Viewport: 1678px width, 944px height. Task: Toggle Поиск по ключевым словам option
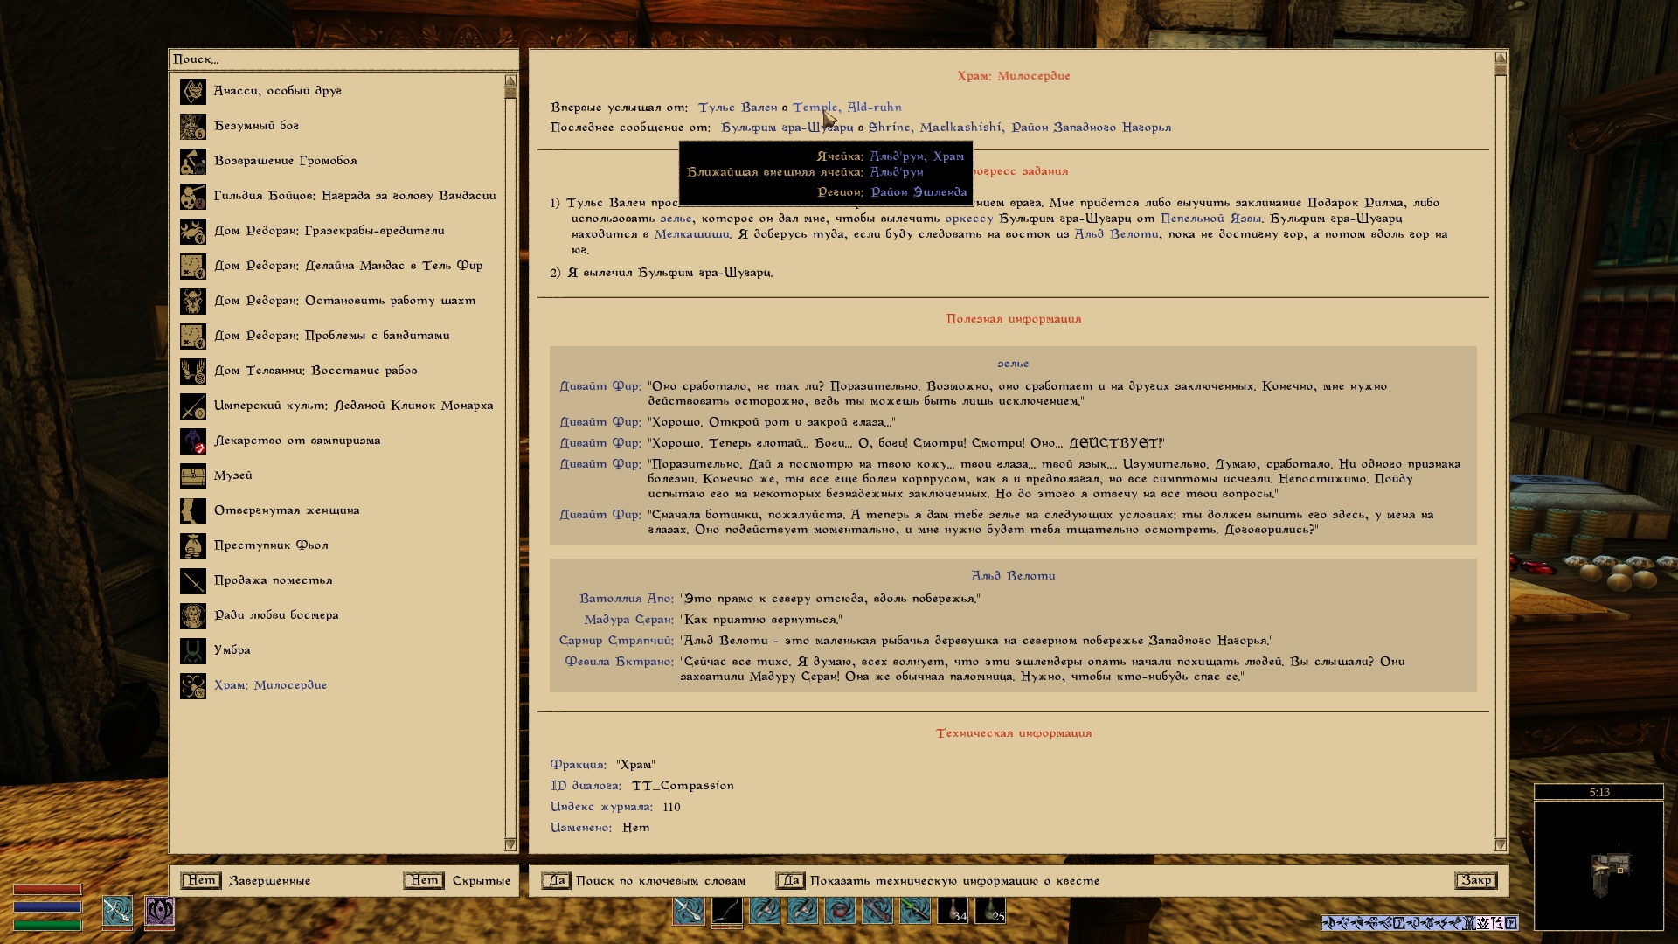tap(556, 880)
